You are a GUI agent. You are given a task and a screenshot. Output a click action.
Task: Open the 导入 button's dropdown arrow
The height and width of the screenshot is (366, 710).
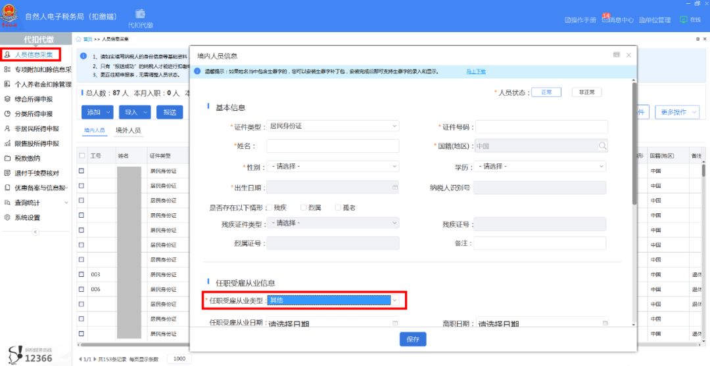point(145,112)
